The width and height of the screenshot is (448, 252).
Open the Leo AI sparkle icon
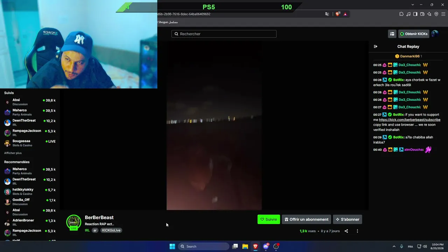(x=429, y=14)
